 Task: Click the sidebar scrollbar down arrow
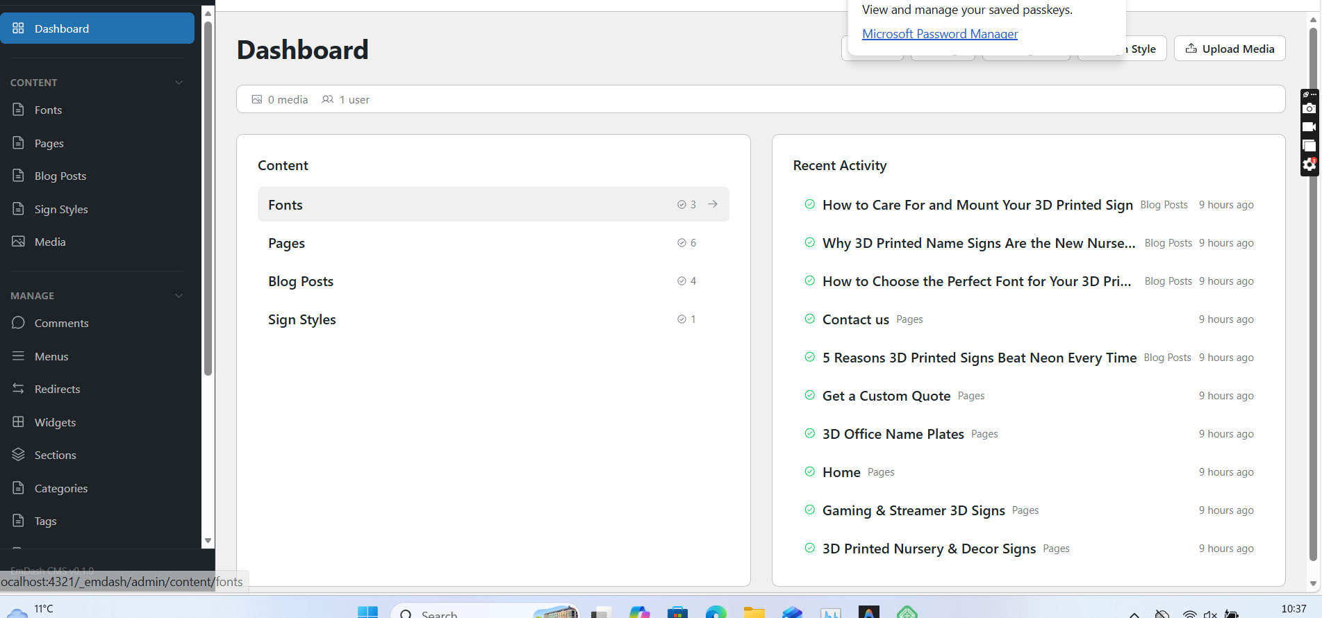click(x=208, y=540)
